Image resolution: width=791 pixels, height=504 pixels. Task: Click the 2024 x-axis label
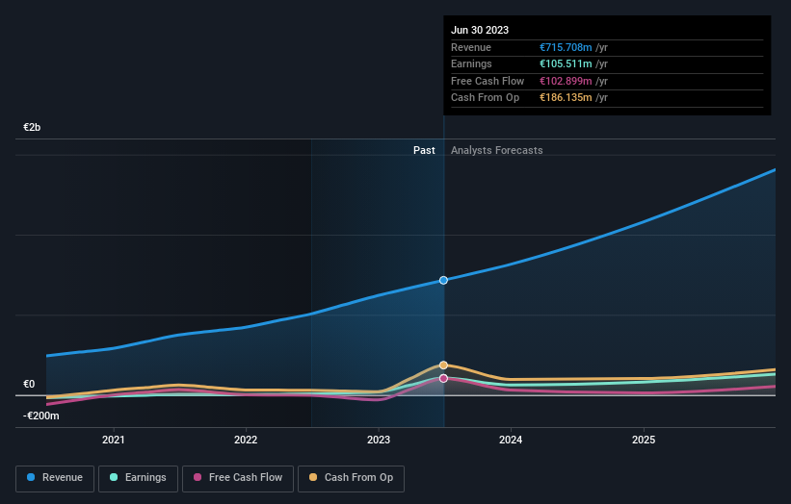[x=511, y=440]
